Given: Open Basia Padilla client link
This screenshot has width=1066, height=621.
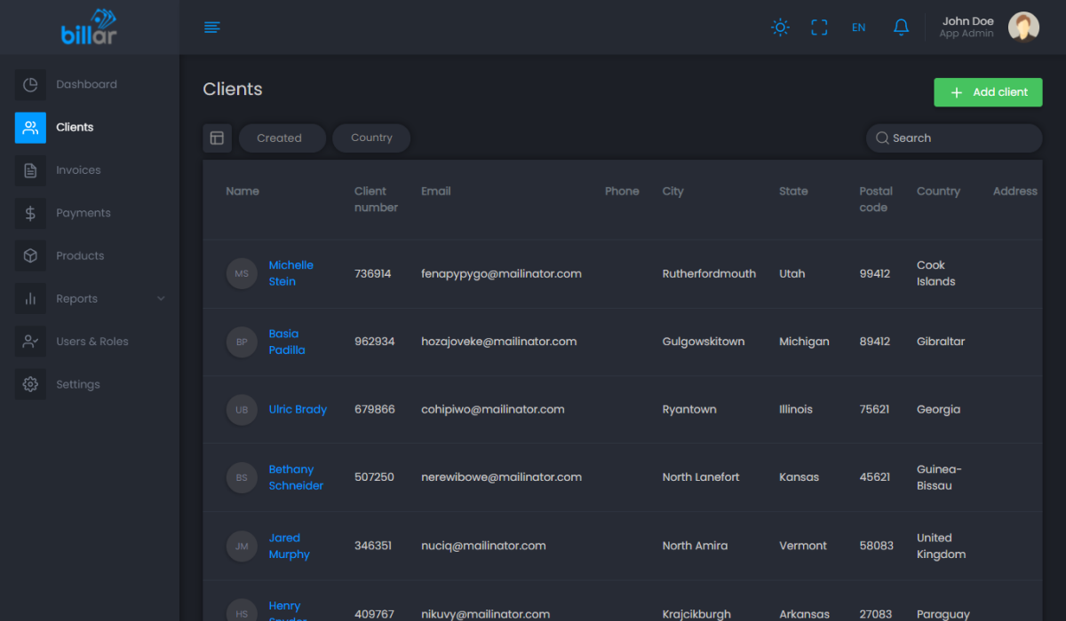Looking at the screenshot, I should (x=287, y=342).
